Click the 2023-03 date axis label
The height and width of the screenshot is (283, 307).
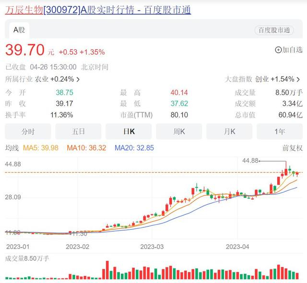(x=152, y=247)
